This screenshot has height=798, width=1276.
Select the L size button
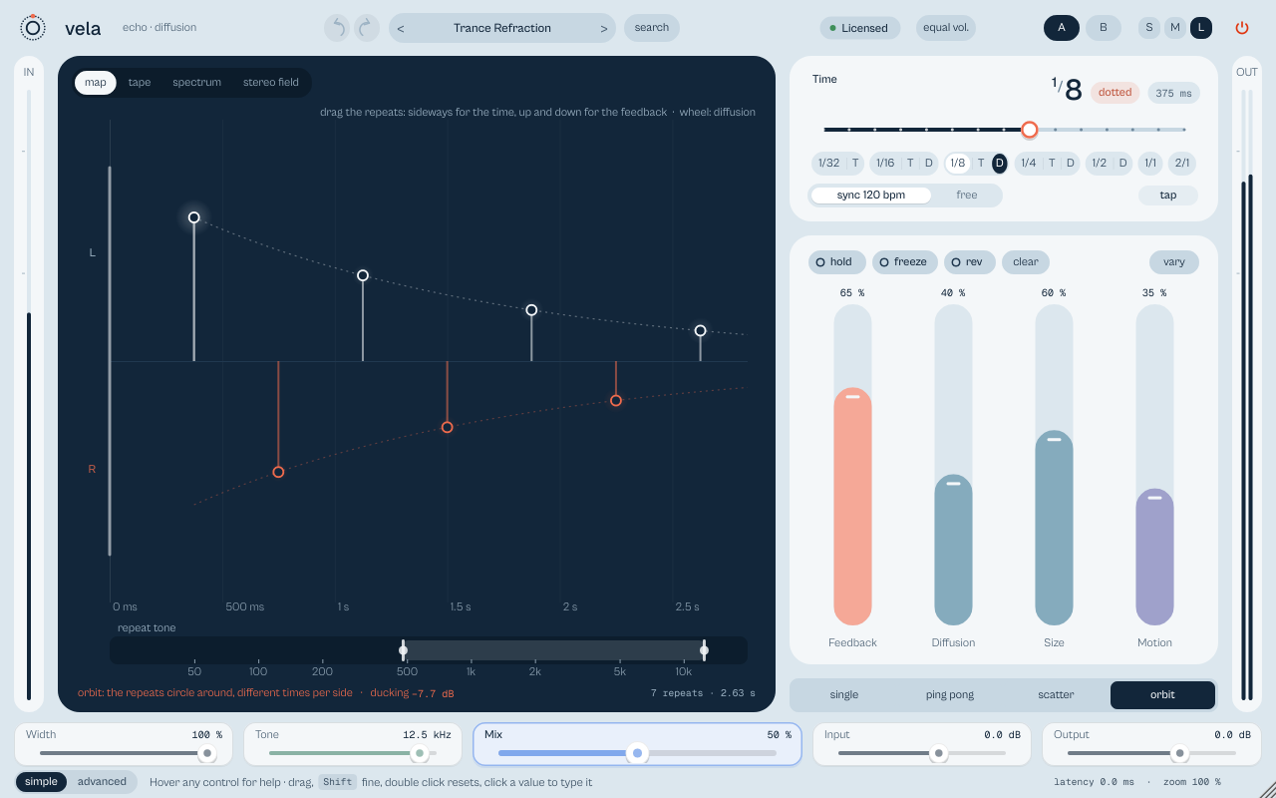click(x=1201, y=28)
